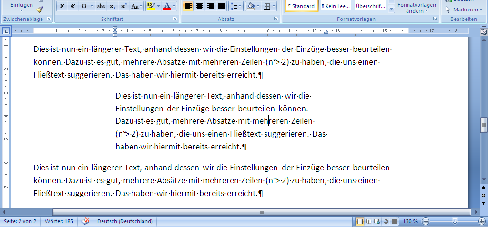This screenshot has height=227, width=489.
Task: Toggle italic formatting with the K button
Action: tap(72, 6)
